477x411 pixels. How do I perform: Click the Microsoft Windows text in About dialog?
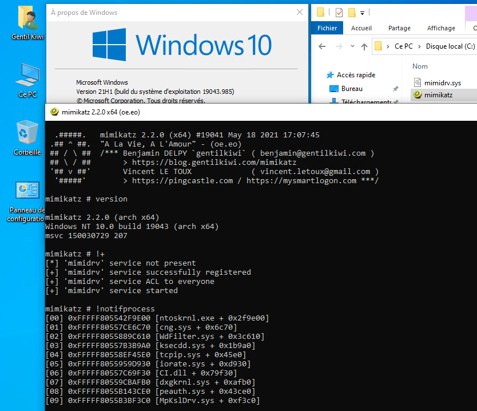click(102, 82)
